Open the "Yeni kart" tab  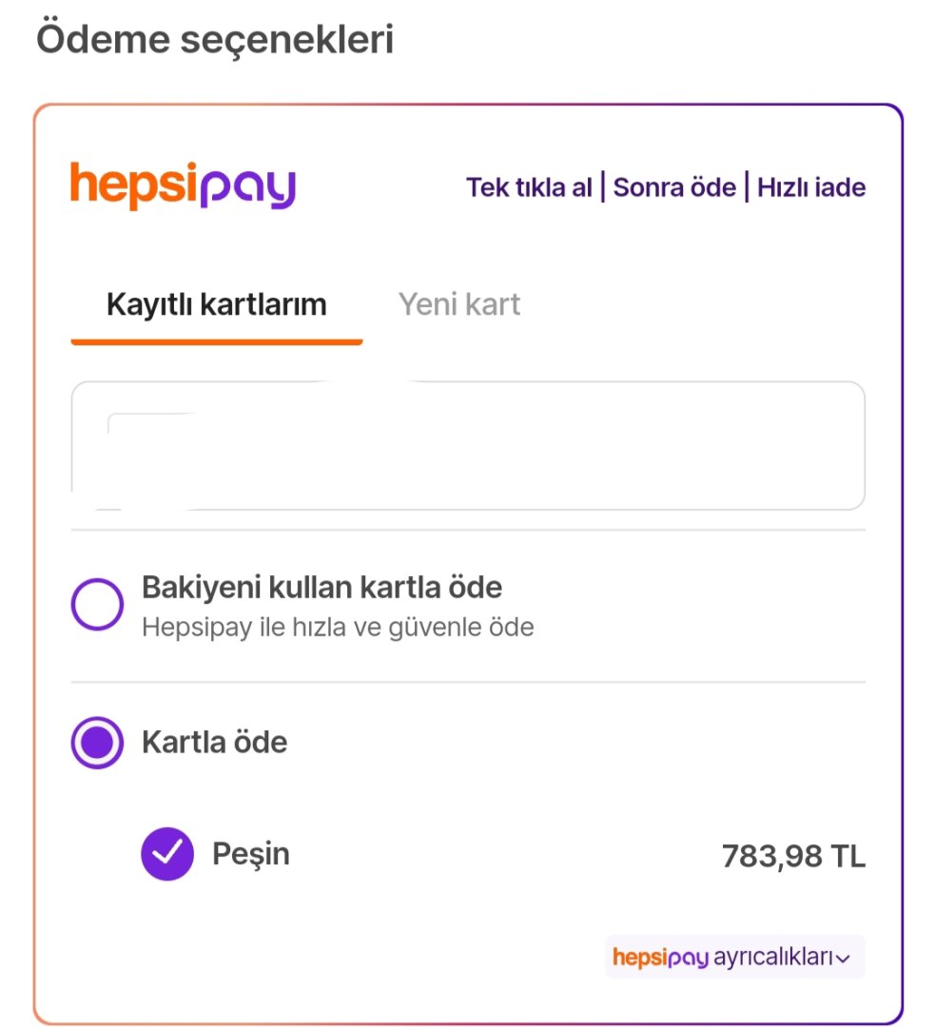click(x=459, y=304)
